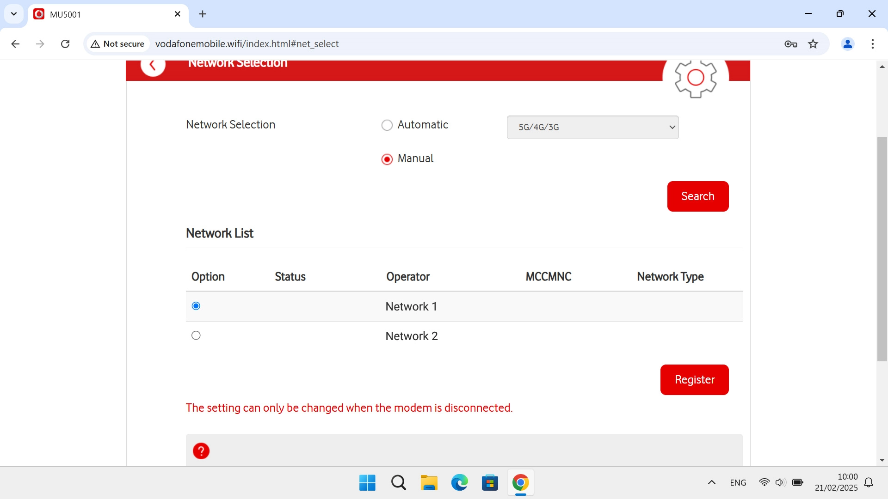This screenshot has height=499, width=888.
Task: Select the Automatic network selection radio button
Action: 387,125
